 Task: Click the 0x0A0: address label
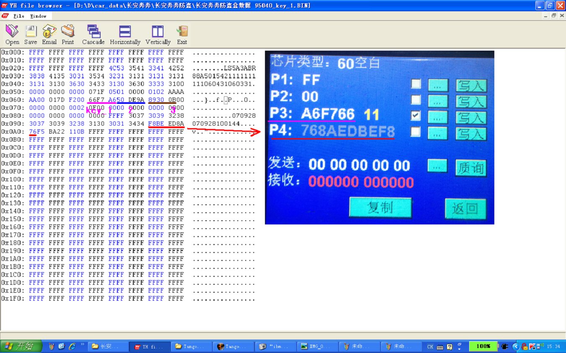(13, 131)
